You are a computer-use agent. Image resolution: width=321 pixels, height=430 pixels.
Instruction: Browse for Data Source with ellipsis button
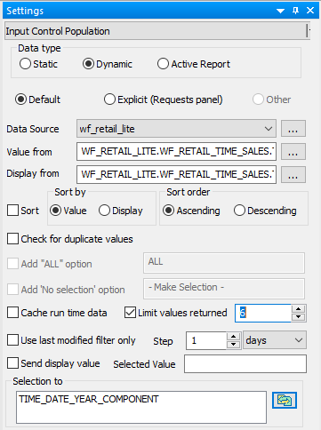pyautogui.click(x=293, y=129)
